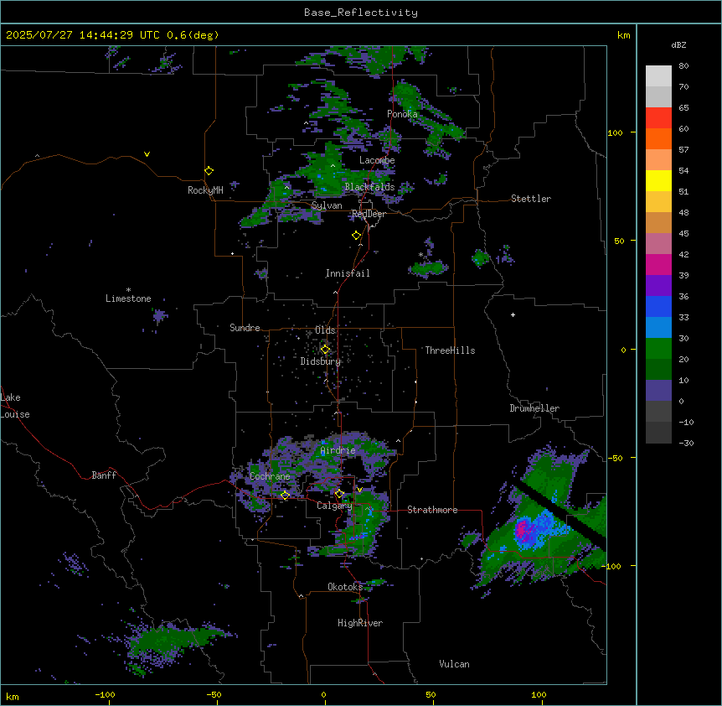Click the Lacombe town label
Viewport: 722px width, 706px height.
tap(377, 160)
